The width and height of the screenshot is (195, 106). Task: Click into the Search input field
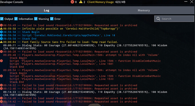(174, 19)
